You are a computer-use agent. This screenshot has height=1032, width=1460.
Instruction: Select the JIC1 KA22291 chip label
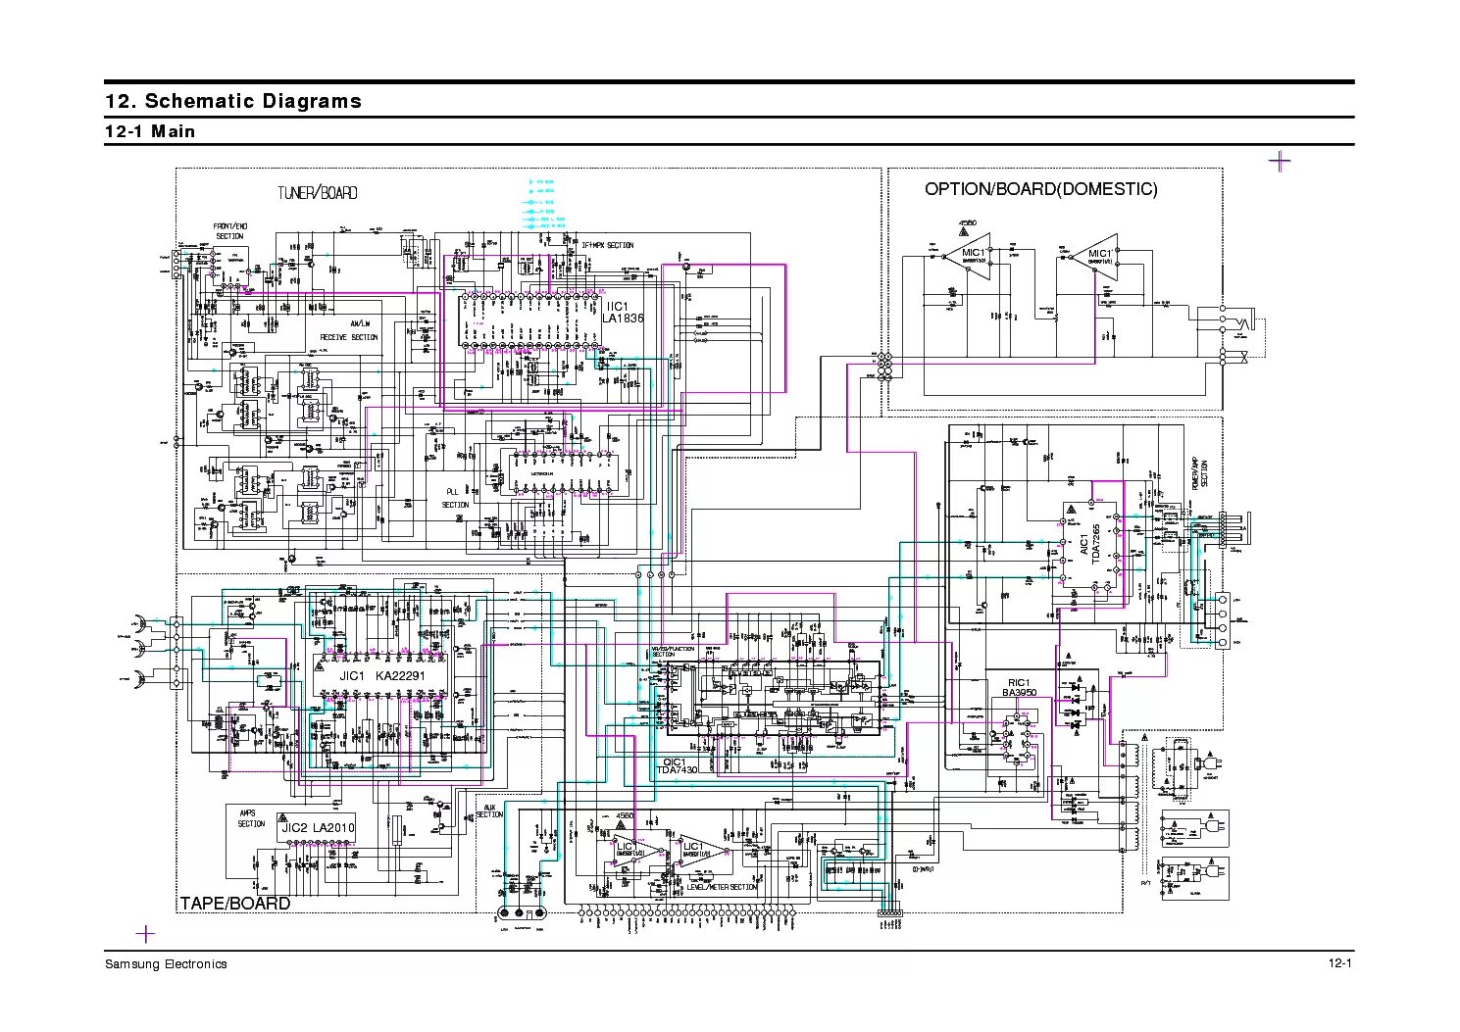381,676
